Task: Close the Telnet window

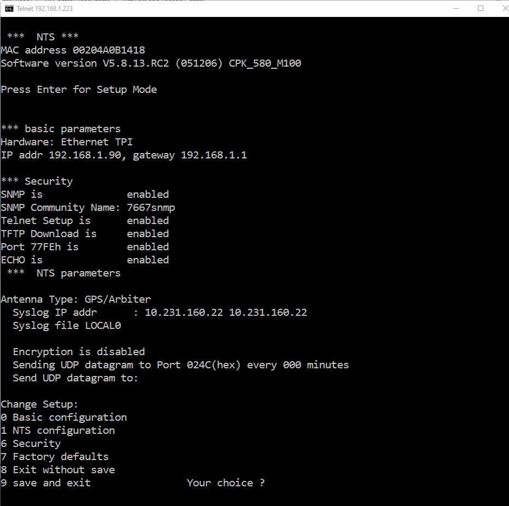Action: (x=504, y=8)
